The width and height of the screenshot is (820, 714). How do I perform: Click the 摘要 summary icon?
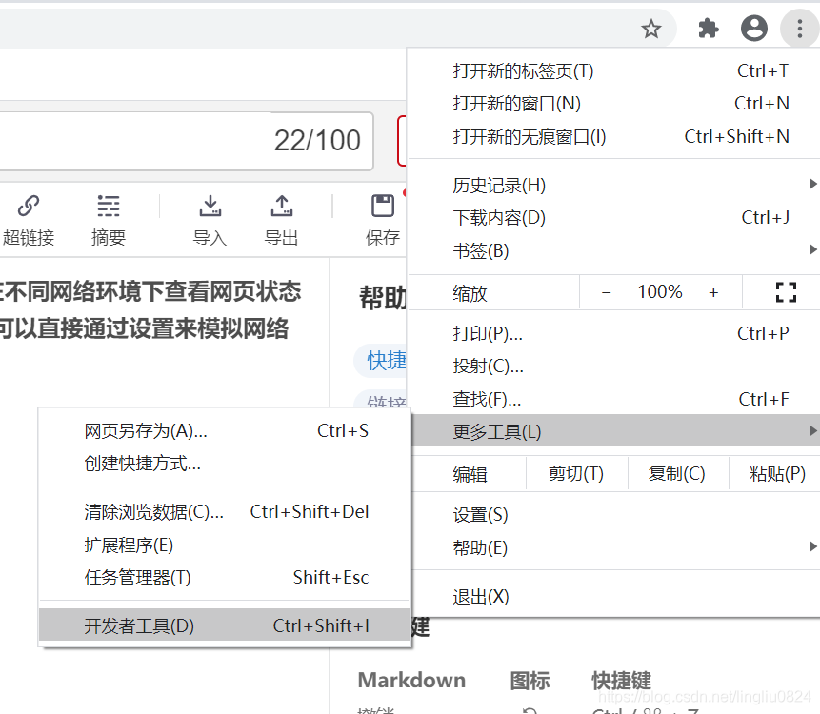pos(108,219)
